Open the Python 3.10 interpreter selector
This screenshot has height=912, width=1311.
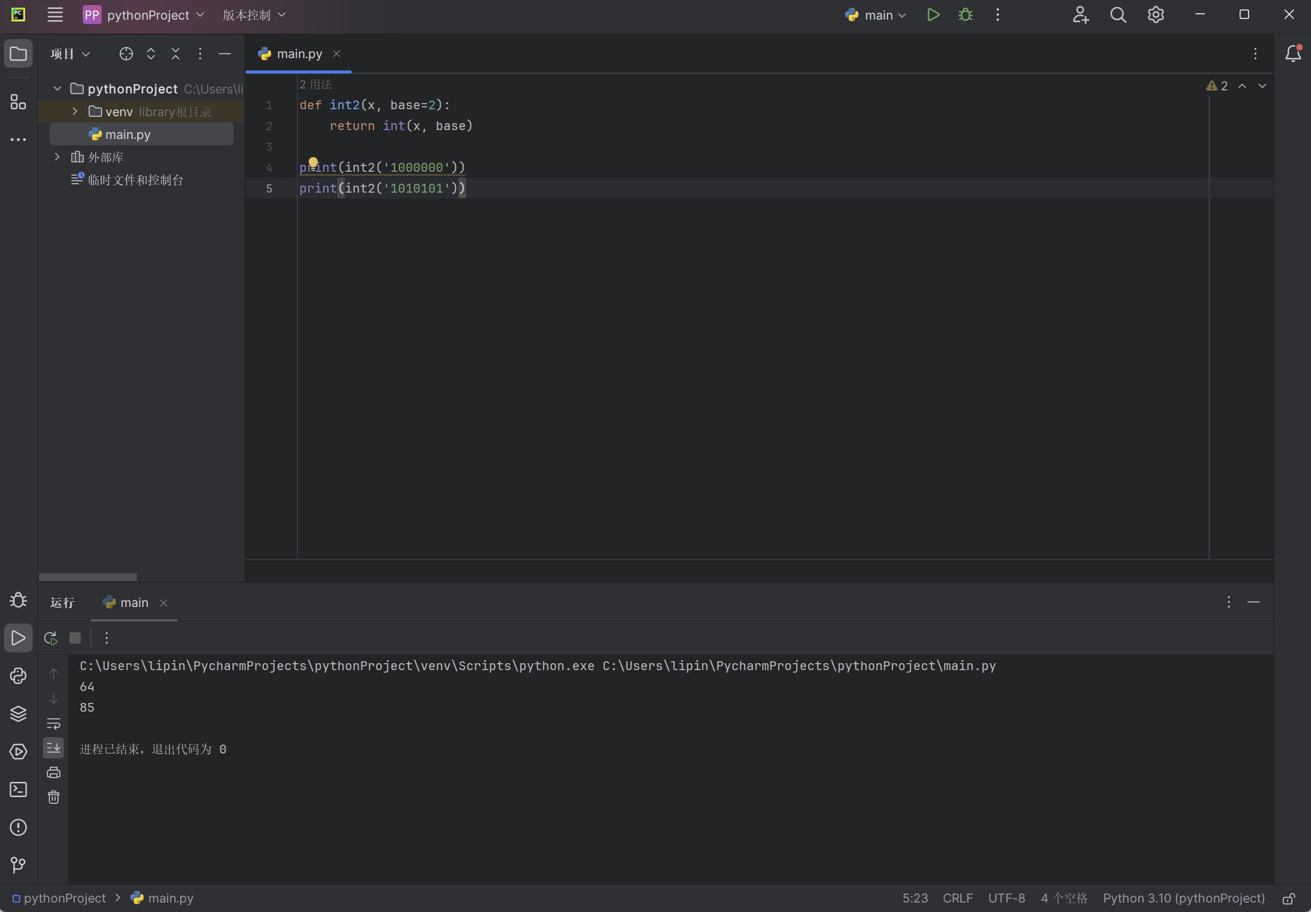point(1183,898)
